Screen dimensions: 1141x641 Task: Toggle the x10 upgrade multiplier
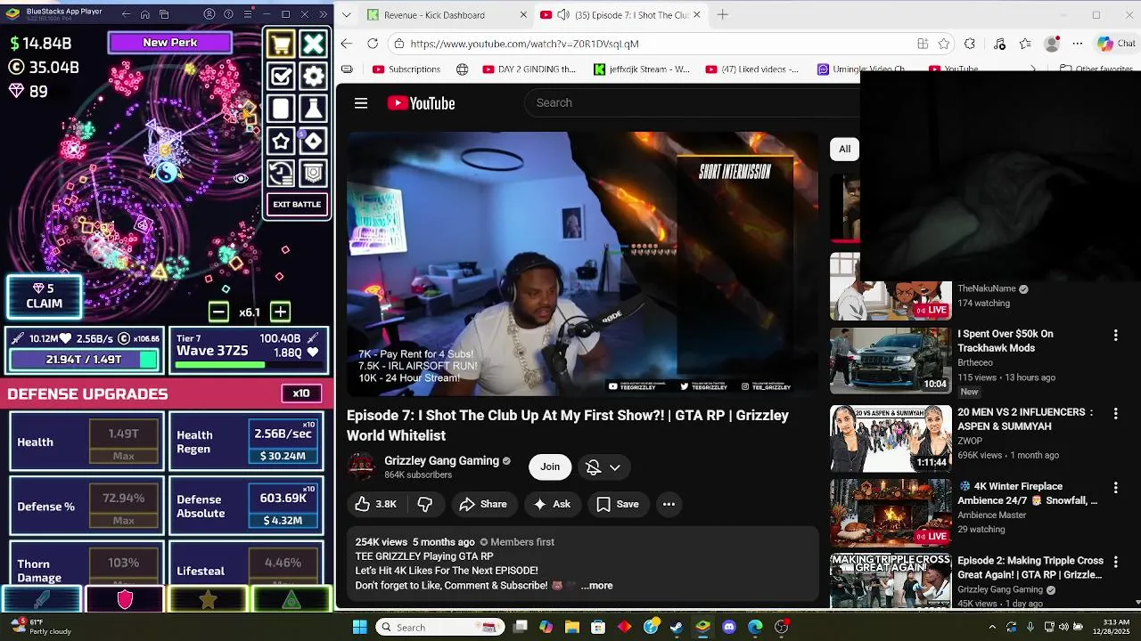[301, 394]
